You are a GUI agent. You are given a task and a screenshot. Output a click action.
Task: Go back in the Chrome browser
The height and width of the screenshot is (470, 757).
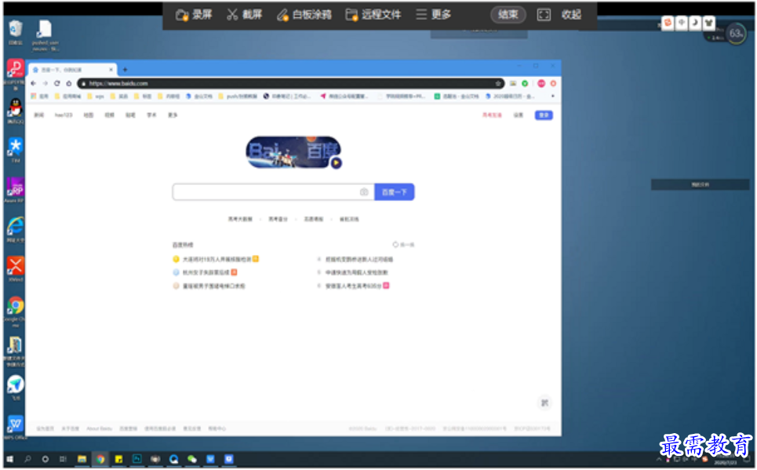tap(33, 84)
